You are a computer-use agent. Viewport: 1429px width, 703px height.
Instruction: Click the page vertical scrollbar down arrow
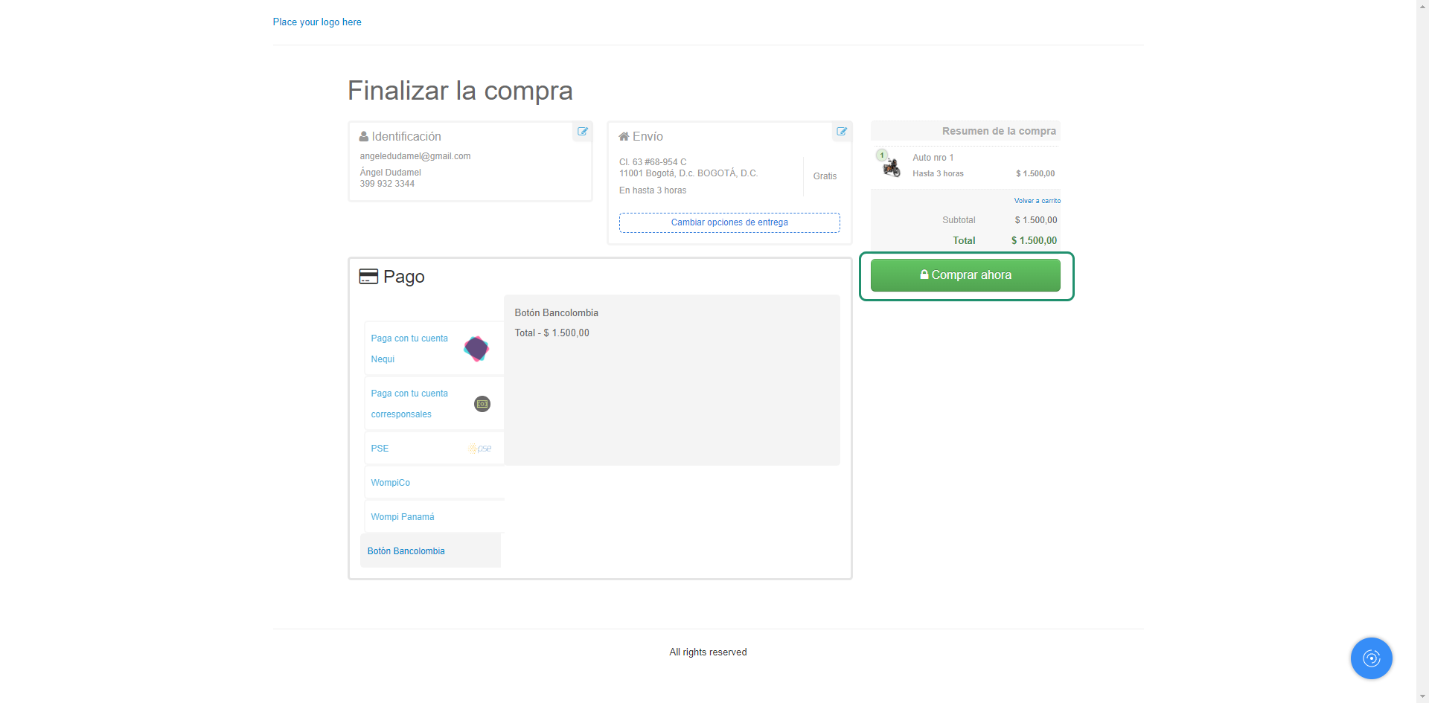click(x=1422, y=696)
